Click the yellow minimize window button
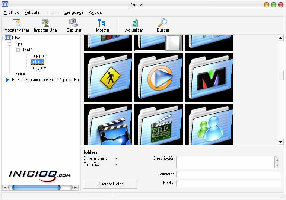 click(267, 5)
